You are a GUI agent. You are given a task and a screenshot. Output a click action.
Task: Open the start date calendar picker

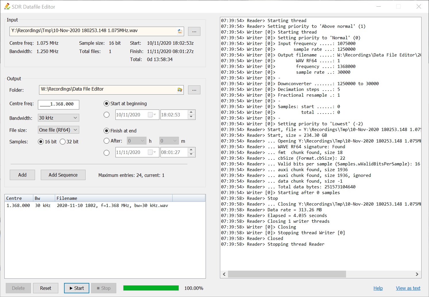point(152,115)
